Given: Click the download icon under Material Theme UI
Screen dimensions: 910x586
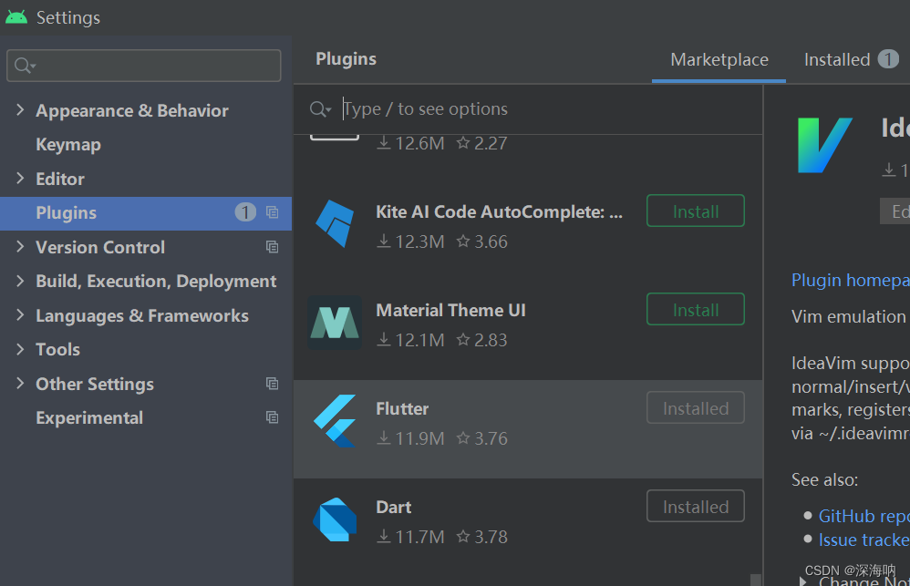Looking at the screenshot, I should (x=384, y=340).
